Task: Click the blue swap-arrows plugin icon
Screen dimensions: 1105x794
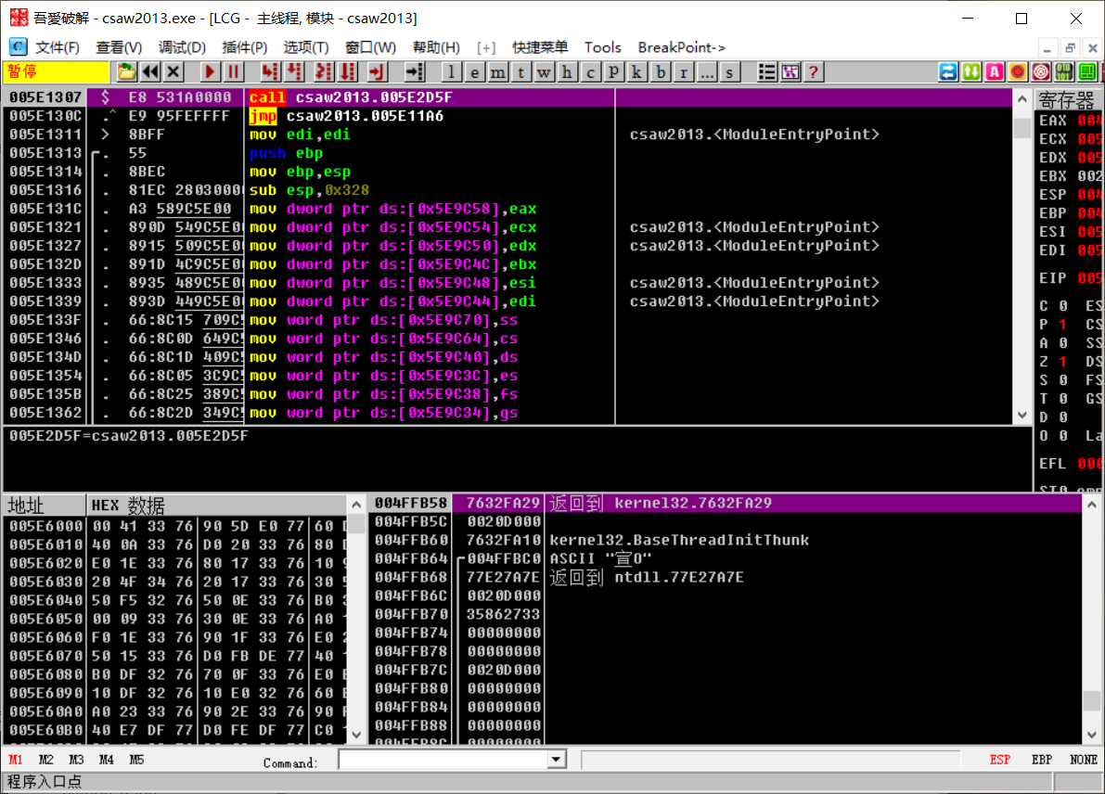Action: pos(948,71)
